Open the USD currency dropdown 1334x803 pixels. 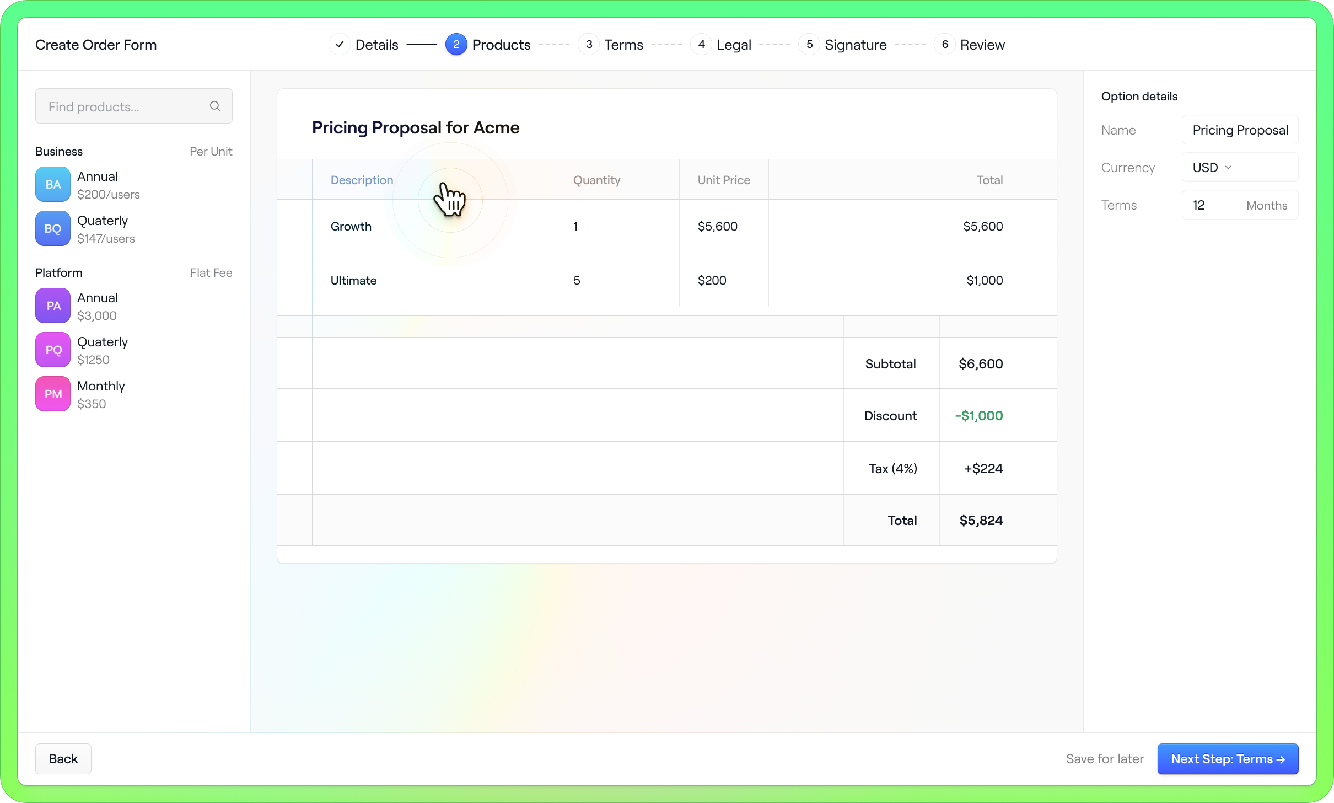point(1228,167)
